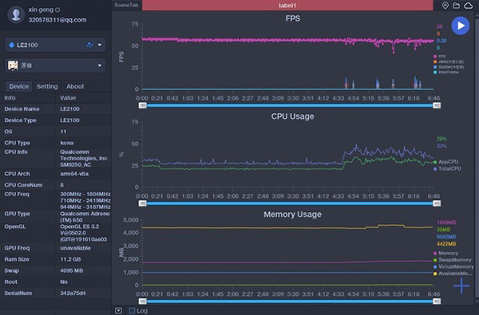Viewport: 479px width, 315px height.
Task: Start recording with the blue play button
Action: click(461, 26)
